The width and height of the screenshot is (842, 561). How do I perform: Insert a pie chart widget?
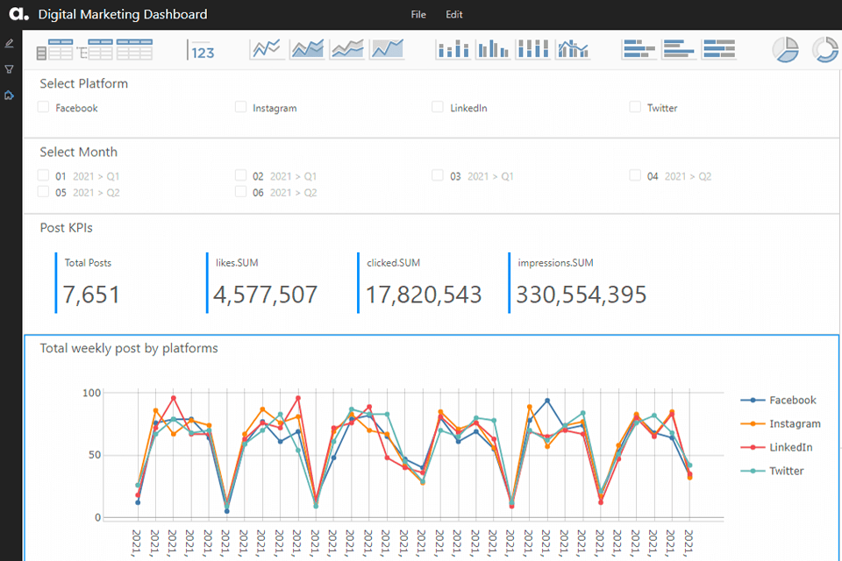click(786, 50)
